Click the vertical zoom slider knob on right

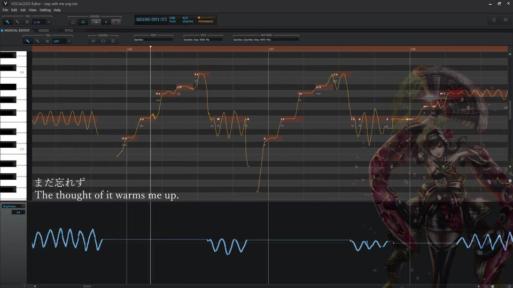click(510, 181)
